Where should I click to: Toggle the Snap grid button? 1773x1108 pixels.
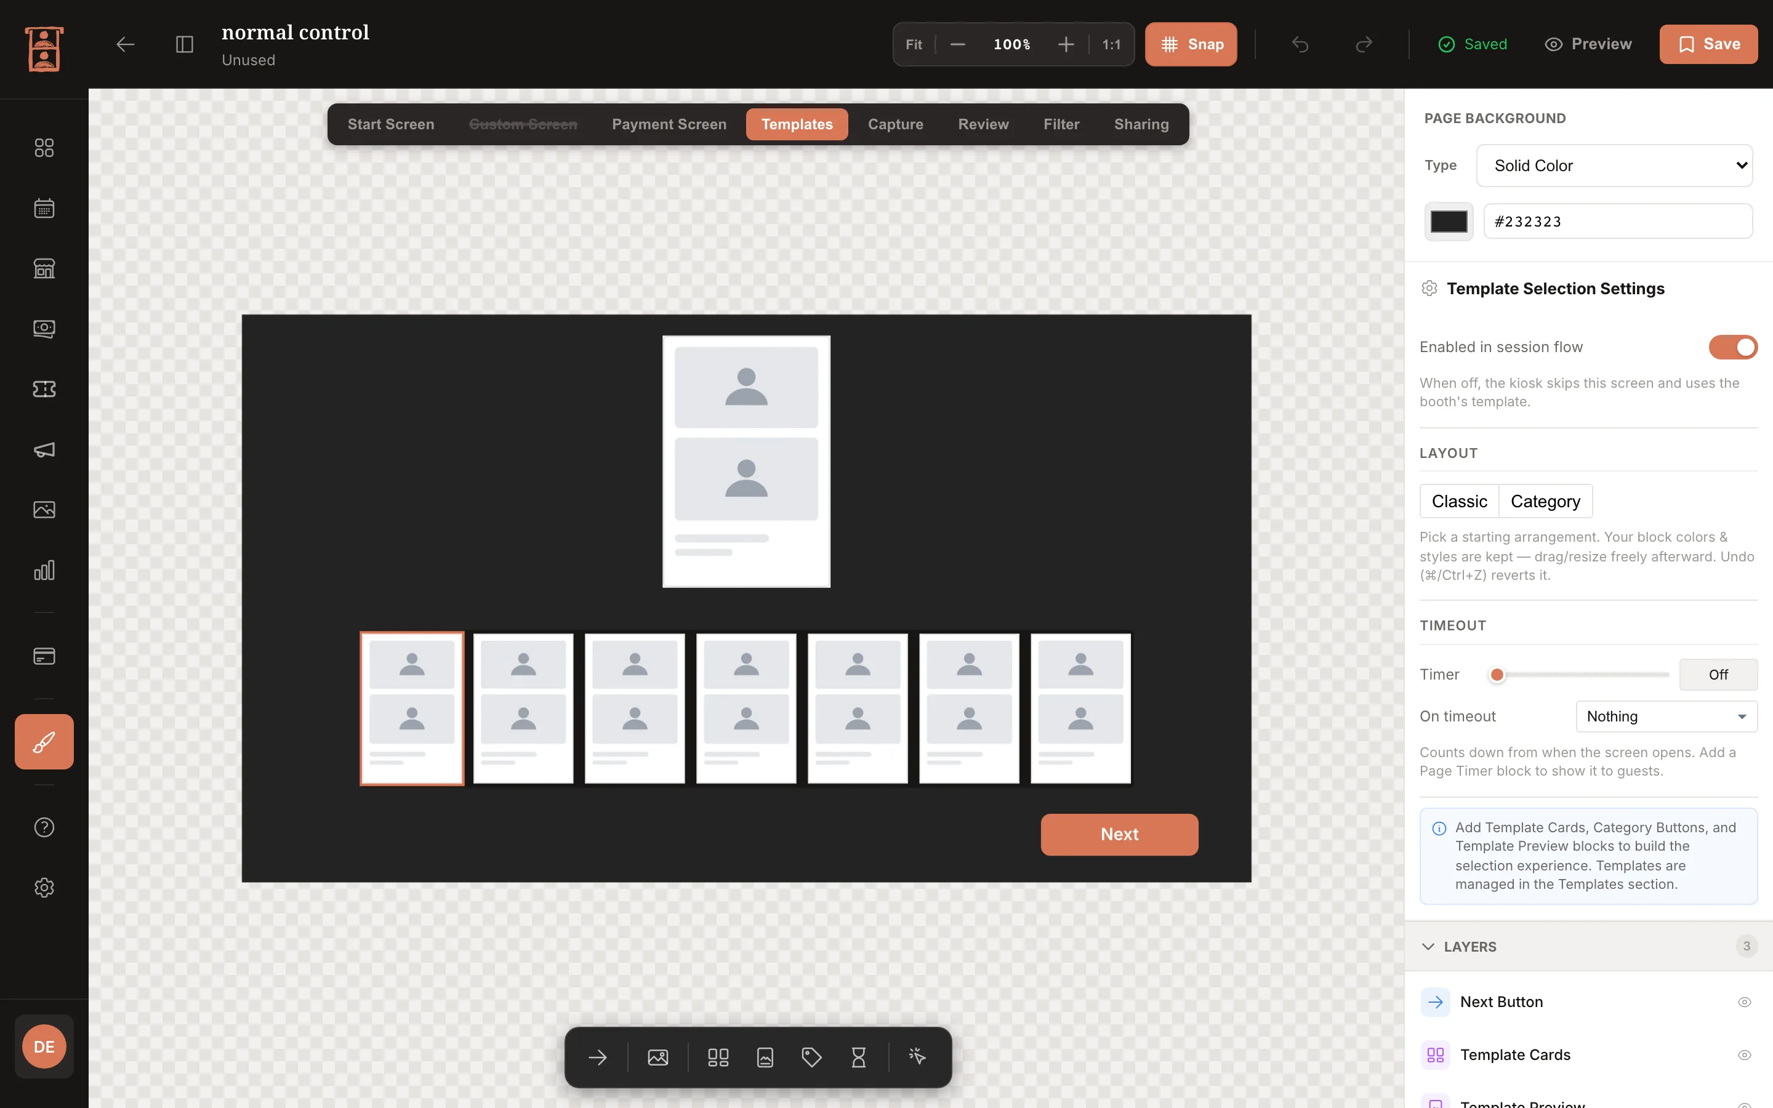[1191, 45]
